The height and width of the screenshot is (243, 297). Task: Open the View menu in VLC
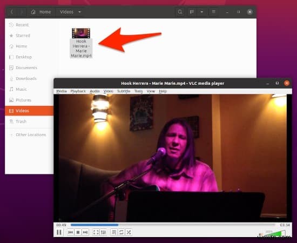coord(151,91)
